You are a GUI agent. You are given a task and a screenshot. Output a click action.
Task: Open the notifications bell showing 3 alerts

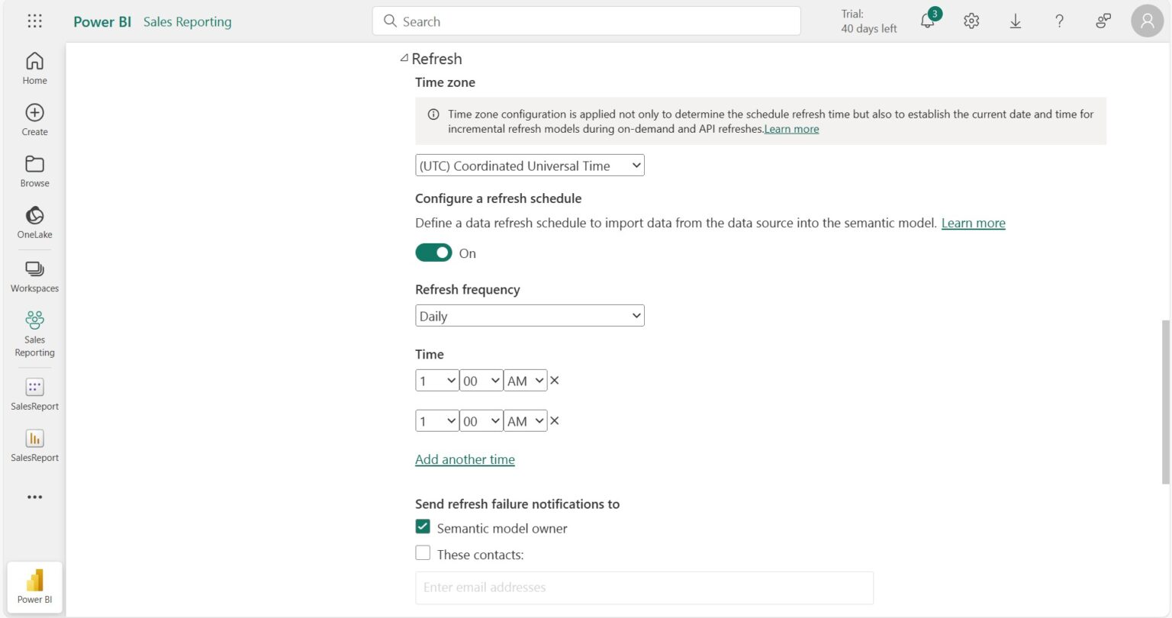coord(926,21)
